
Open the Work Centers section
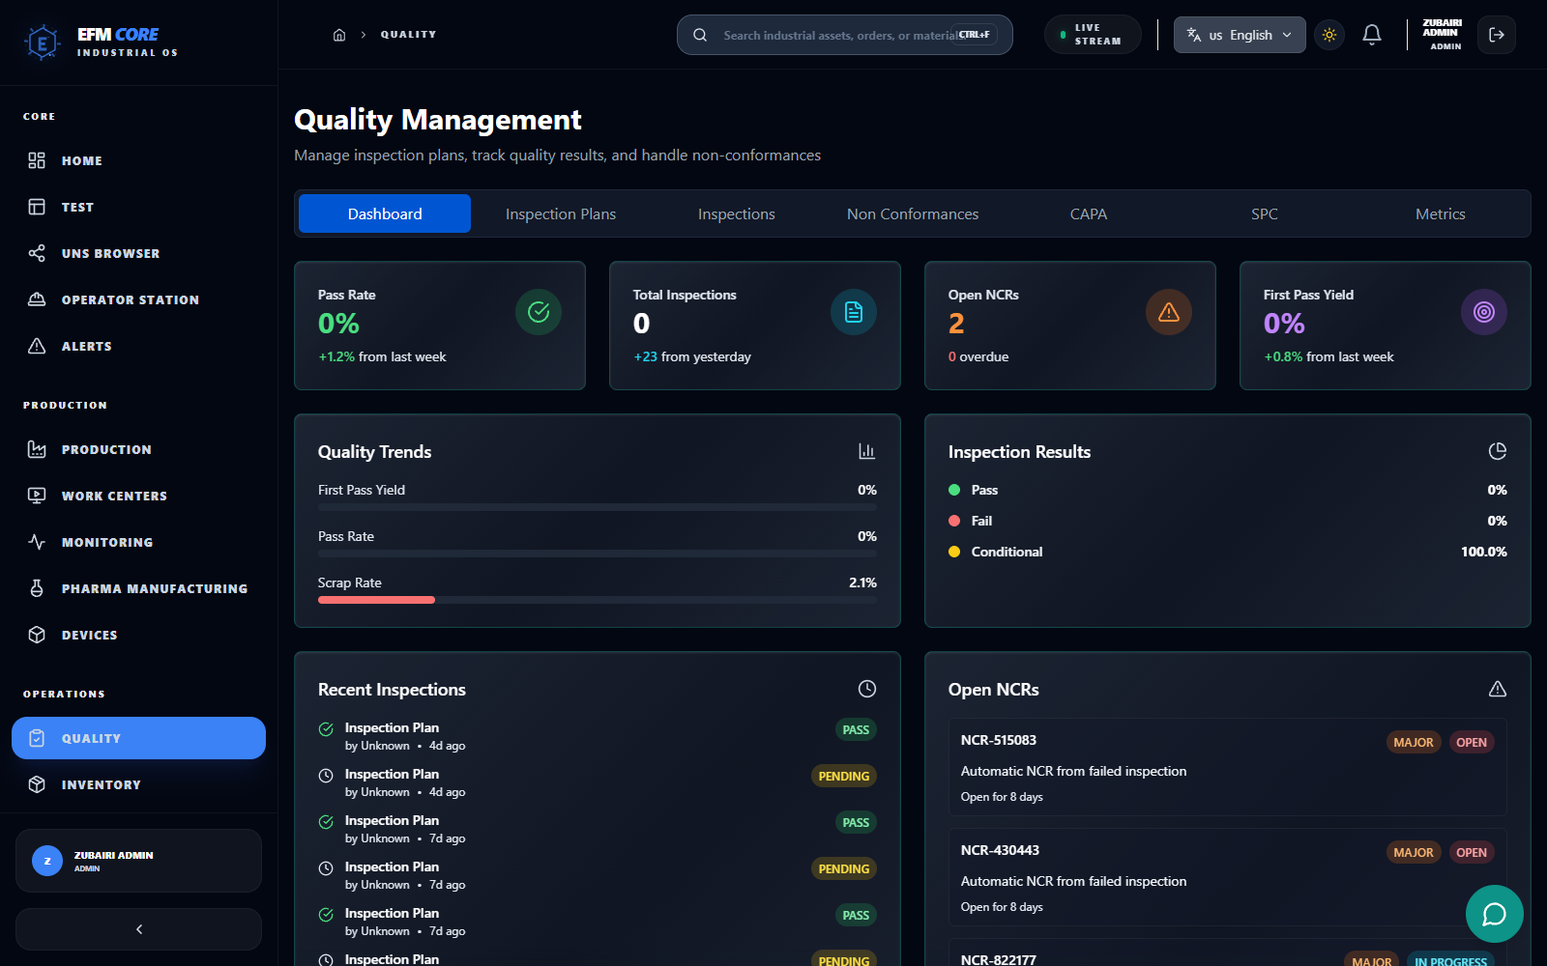point(113,496)
